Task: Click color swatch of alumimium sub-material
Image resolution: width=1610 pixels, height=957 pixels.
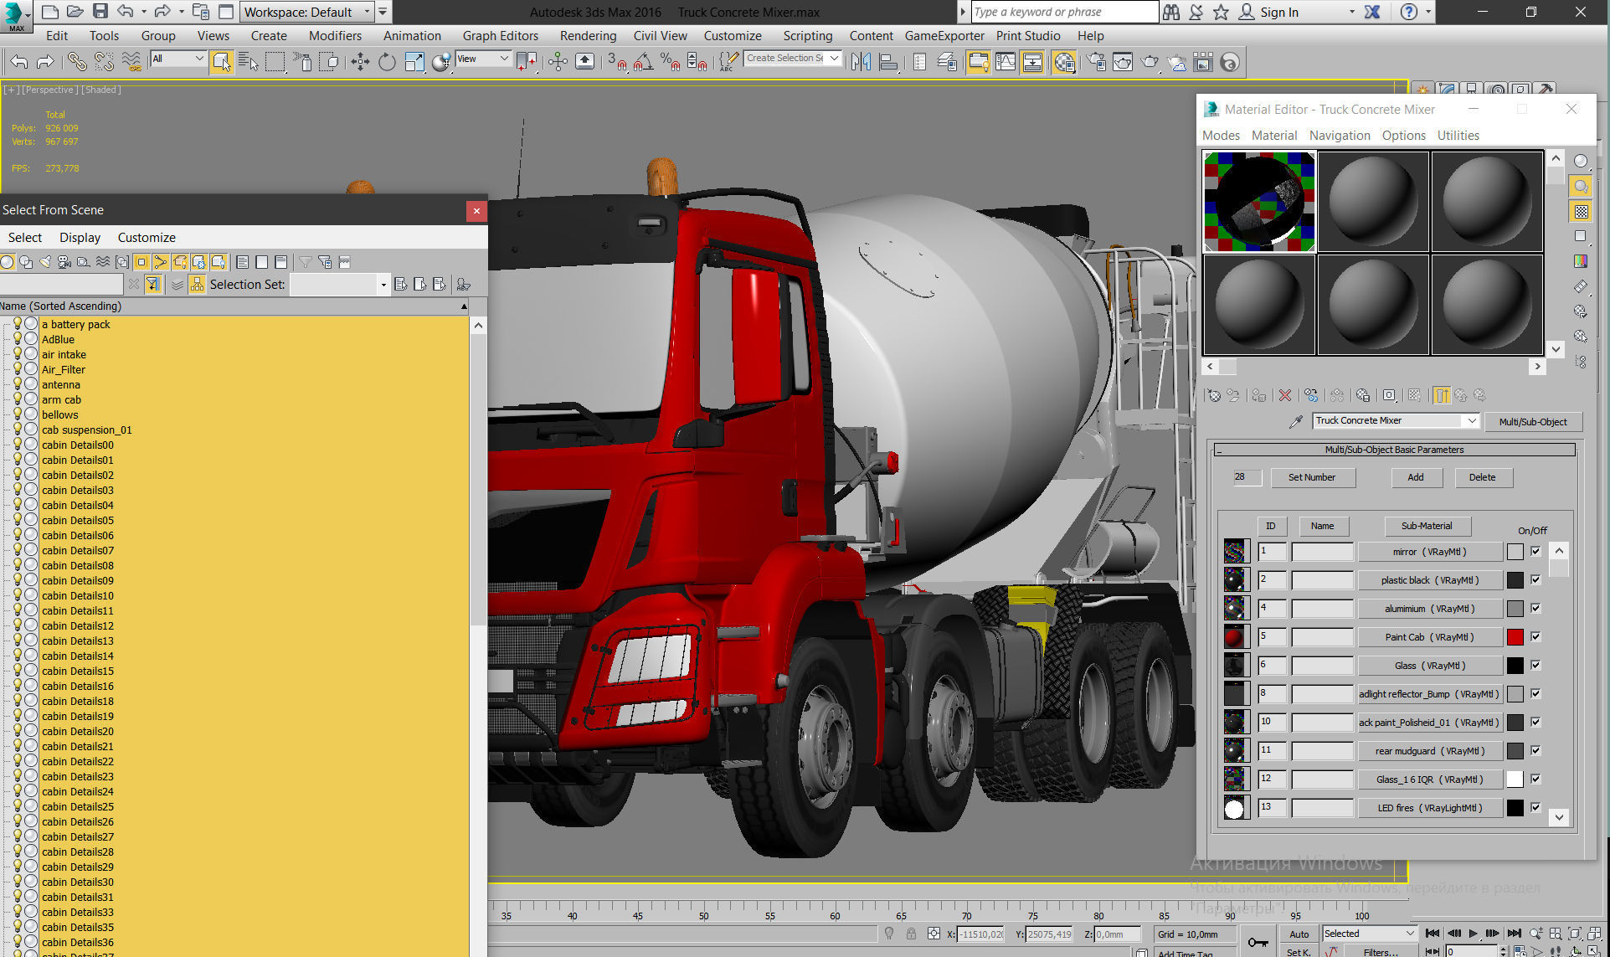Action: point(1515,609)
